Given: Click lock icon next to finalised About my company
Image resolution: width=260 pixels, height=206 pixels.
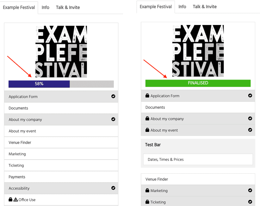Looking at the screenshot, I should tap(147, 119).
